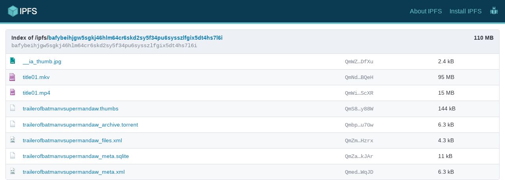The image size is (505, 180).
Task: Open trailerofbatmanvsupermandaw_meta.sqlite file
Action: (76, 156)
